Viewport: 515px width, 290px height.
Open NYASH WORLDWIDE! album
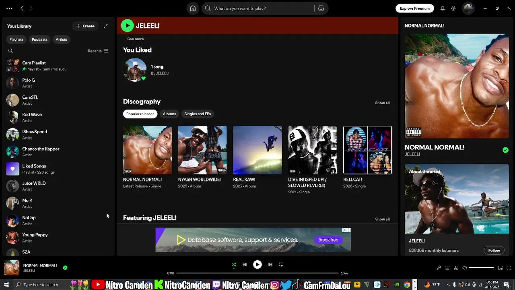point(202,150)
